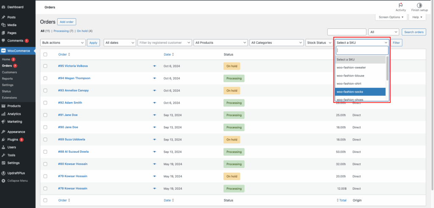Preview order #88 Al Suzaud Dowla eye icon

pos(154,152)
